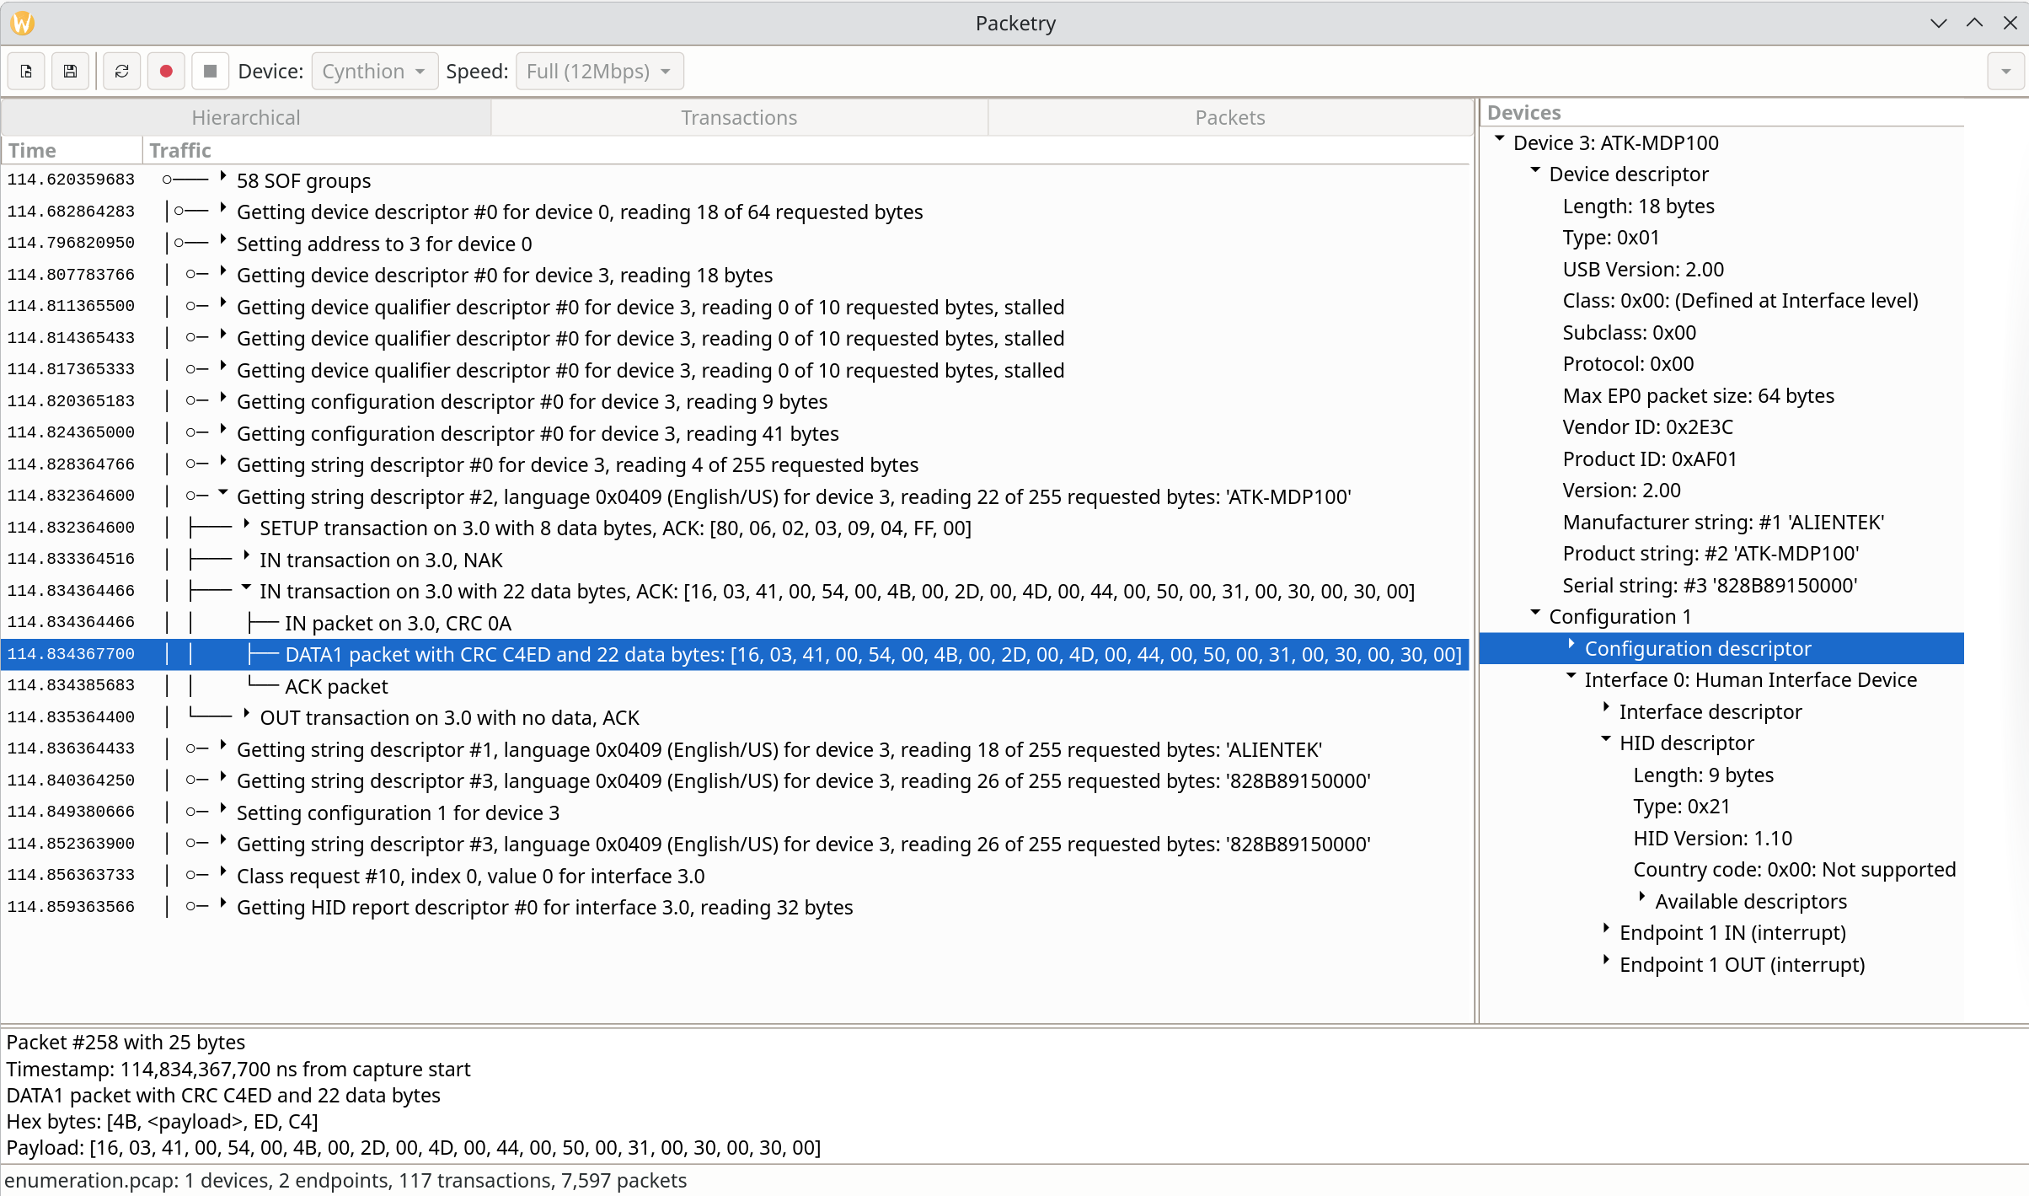The image size is (2029, 1196).
Task: Select the Getting string descriptor #0 row
Action: (x=735, y=464)
